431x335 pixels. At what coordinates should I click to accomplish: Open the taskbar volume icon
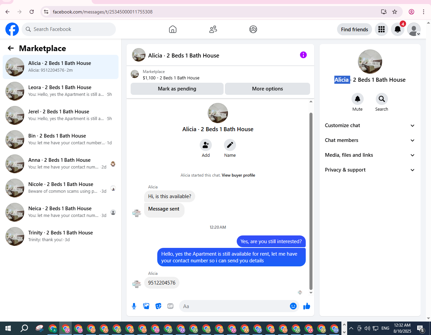point(367,328)
